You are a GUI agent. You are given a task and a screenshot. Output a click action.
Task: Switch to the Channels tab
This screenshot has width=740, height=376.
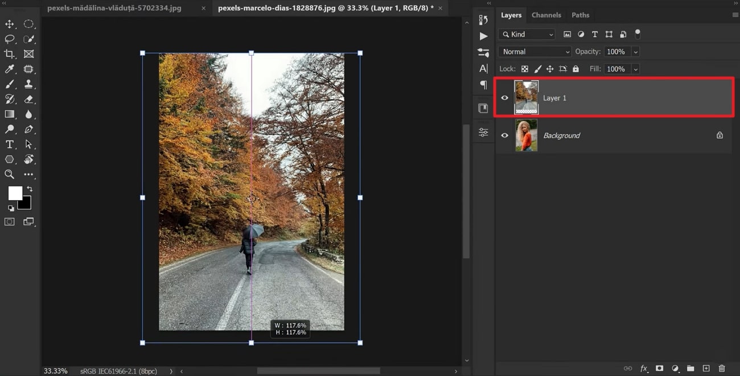click(546, 15)
